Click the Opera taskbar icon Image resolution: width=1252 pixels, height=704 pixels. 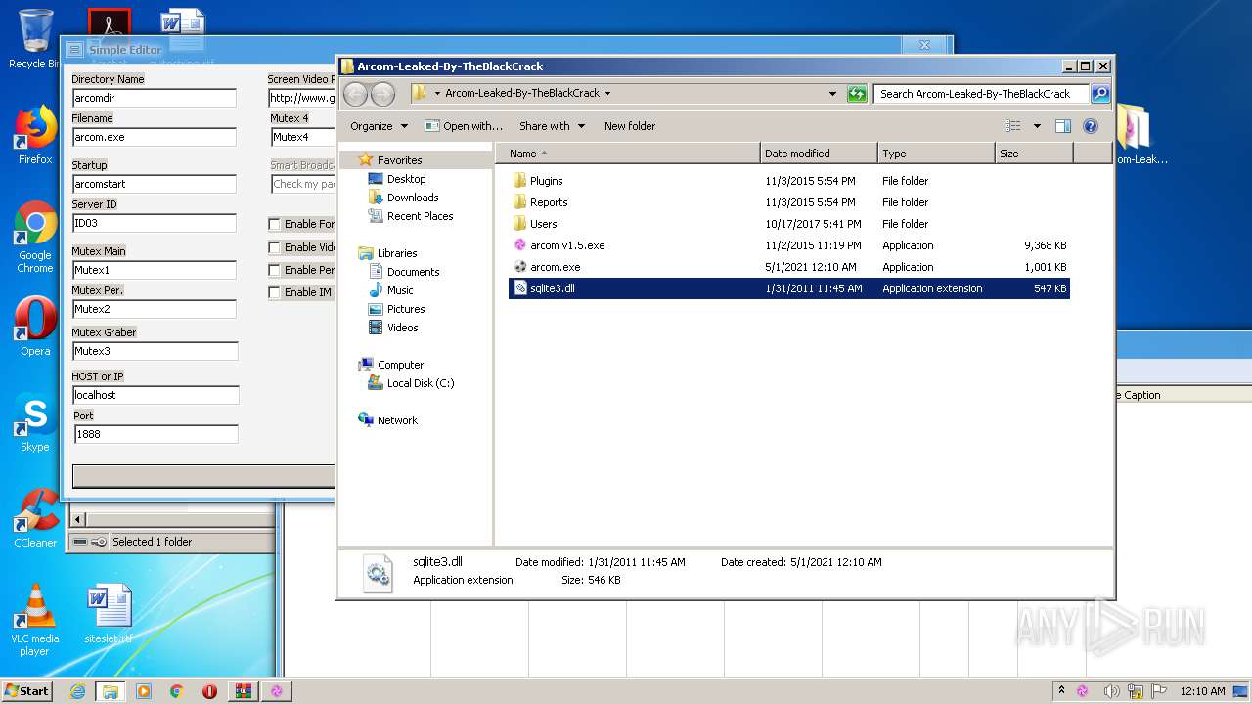point(209,691)
